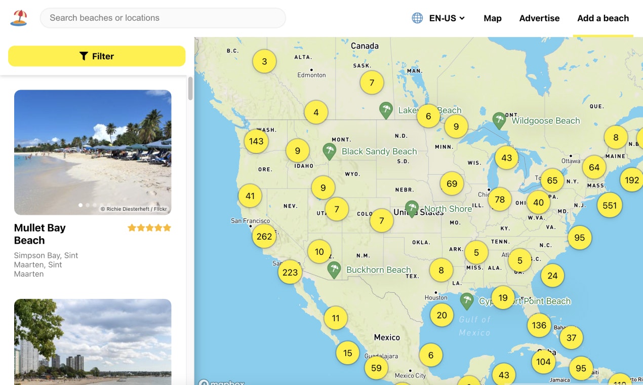
Task: Switch to the Map tab
Action: (x=492, y=18)
